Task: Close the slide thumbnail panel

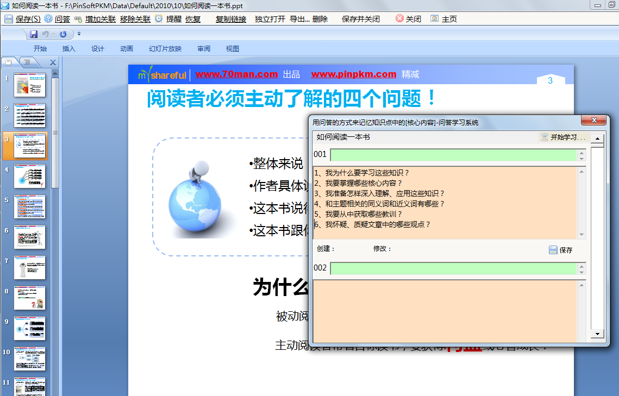Action: click(x=53, y=62)
